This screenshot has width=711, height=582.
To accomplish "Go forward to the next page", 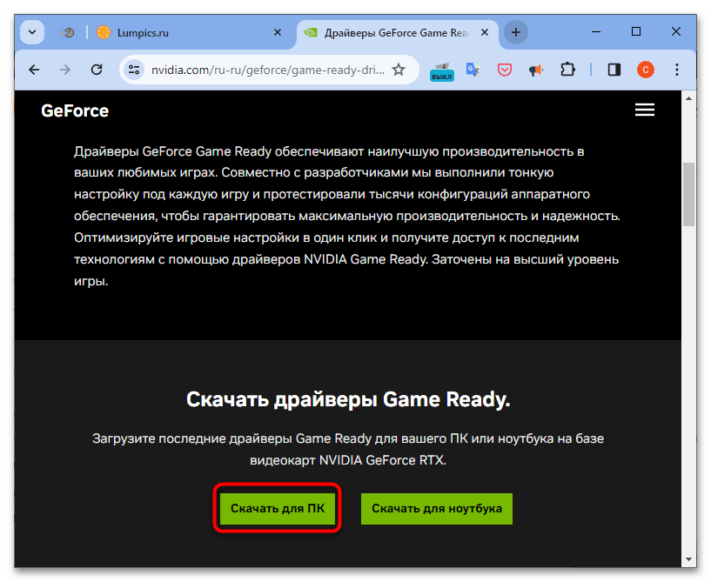I will [x=65, y=70].
